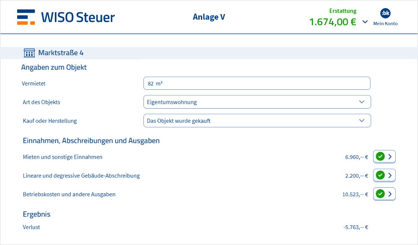The width and height of the screenshot is (418, 245).
Task: Click into the Vermietet area input field
Action: tap(257, 83)
